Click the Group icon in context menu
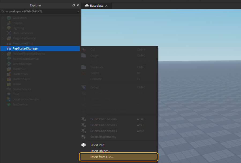241x163 pixels. point(84,87)
